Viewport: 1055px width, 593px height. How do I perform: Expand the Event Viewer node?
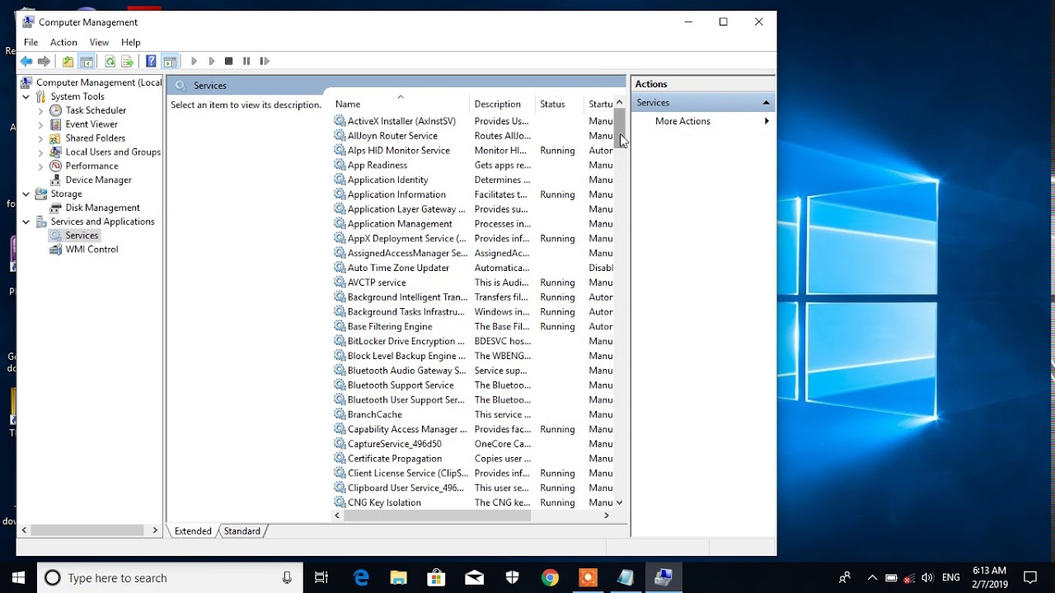click(40, 124)
